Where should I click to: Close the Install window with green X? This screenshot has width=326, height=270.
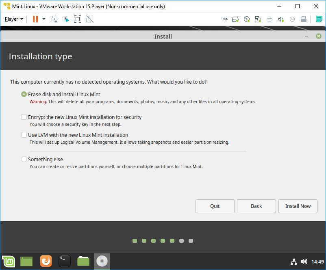click(319, 37)
